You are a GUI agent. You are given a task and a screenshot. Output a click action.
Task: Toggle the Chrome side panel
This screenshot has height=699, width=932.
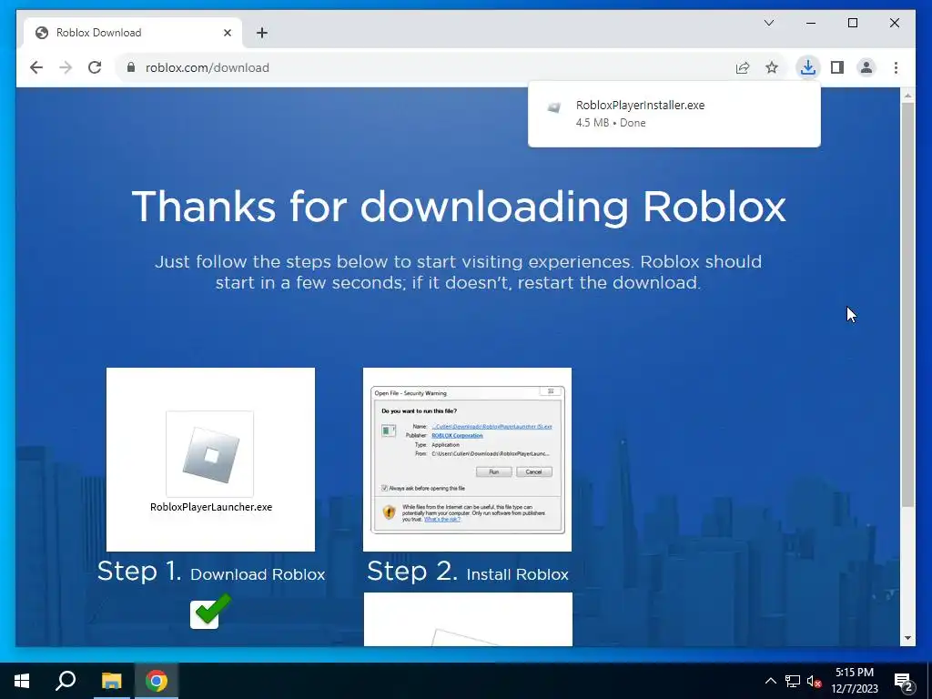837,67
